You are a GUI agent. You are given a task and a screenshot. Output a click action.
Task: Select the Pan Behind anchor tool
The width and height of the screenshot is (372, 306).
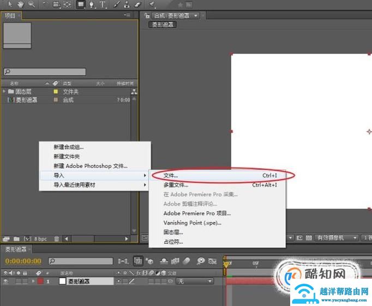(68, 4)
